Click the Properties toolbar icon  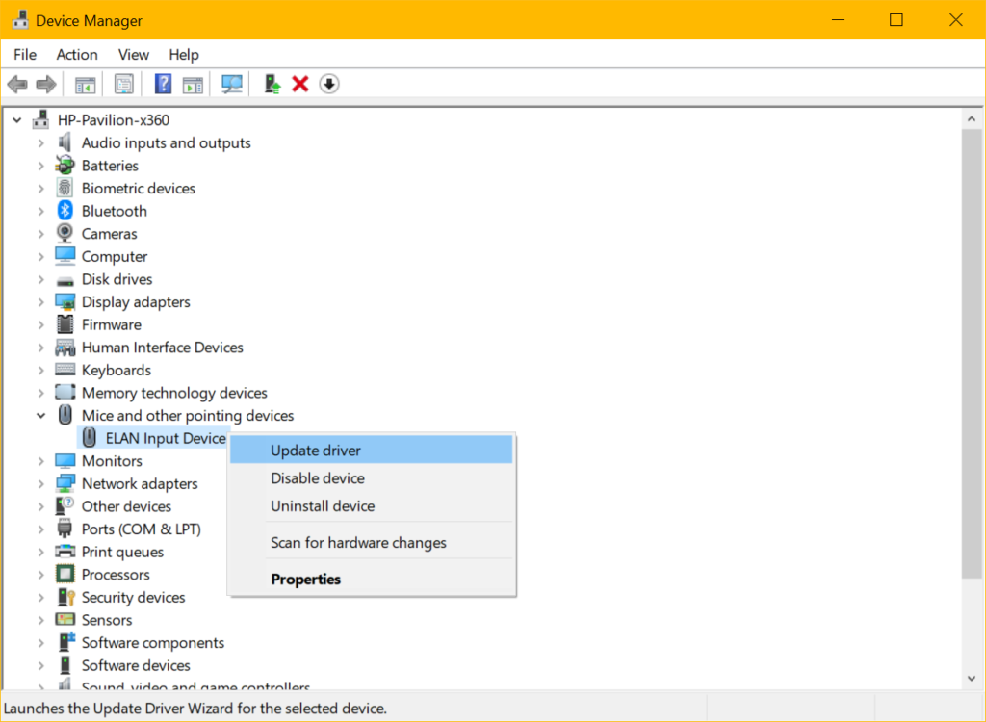(x=124, y=85)
